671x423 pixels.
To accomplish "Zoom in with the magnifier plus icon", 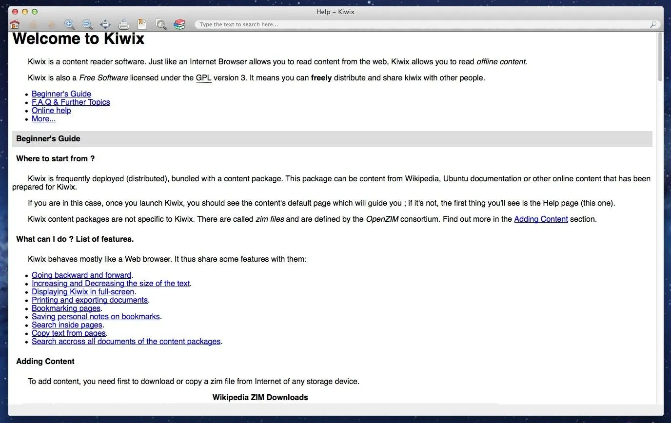I will (x=69, y=24).
